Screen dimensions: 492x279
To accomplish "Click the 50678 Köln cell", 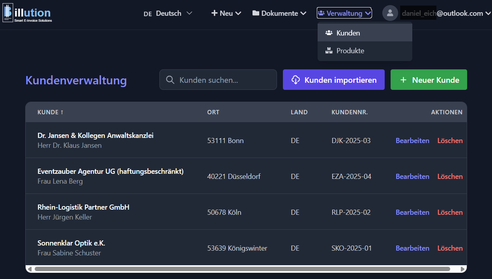I will pyautogui.click(x=224, y=212).
